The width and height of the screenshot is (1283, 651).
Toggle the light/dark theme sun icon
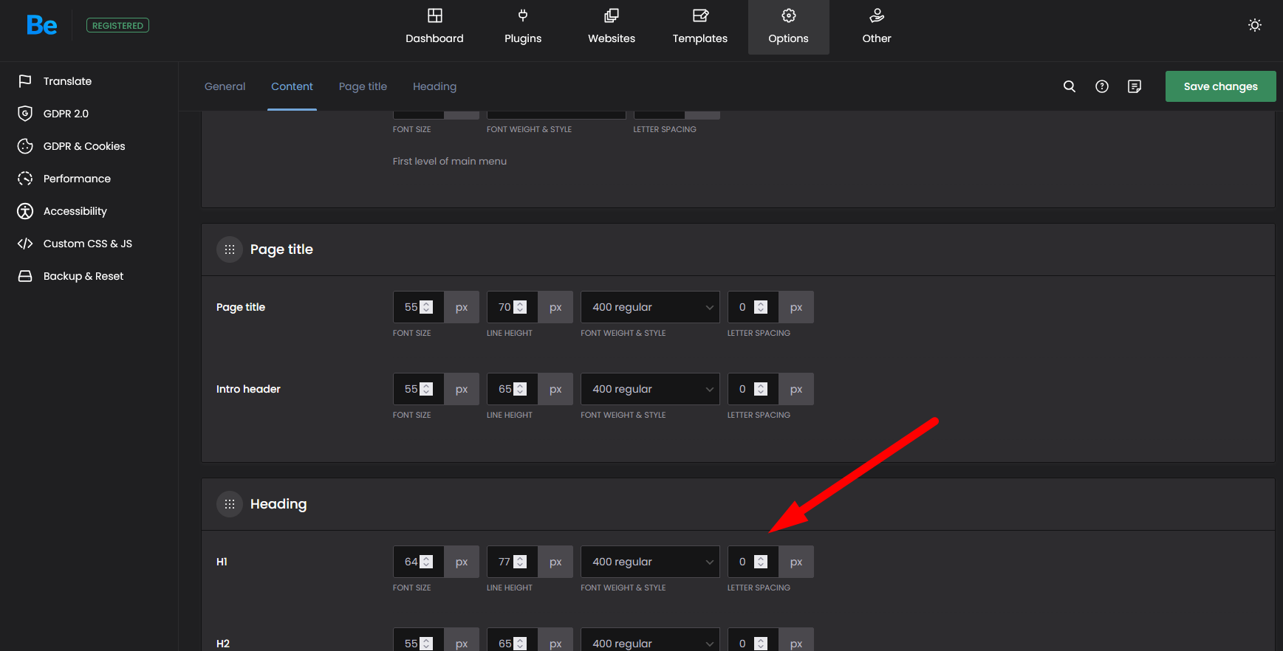[1254, 25]
